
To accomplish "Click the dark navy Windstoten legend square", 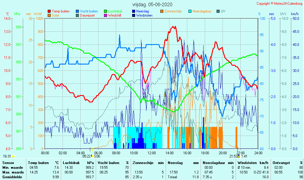I will click(134, 15).
